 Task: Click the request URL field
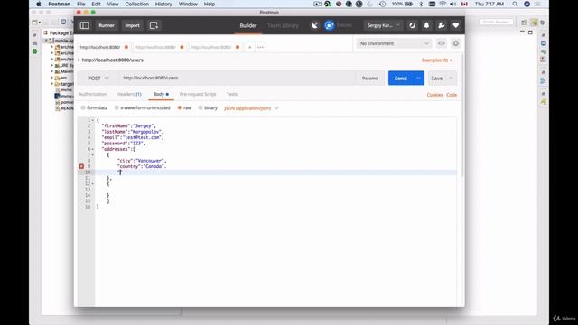tap(237, 79)
